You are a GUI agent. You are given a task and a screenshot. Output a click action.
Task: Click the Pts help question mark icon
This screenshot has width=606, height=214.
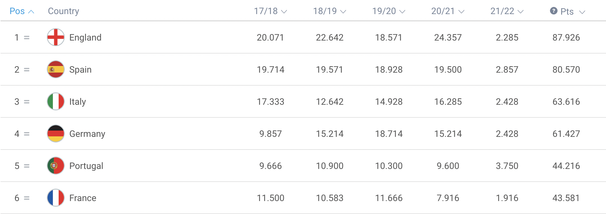click(x=554, y=11)
